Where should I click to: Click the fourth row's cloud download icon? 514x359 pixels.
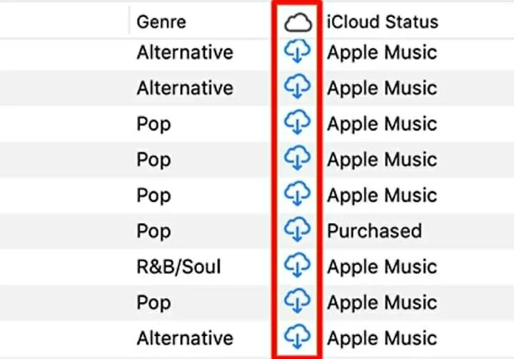coord(298,159)
